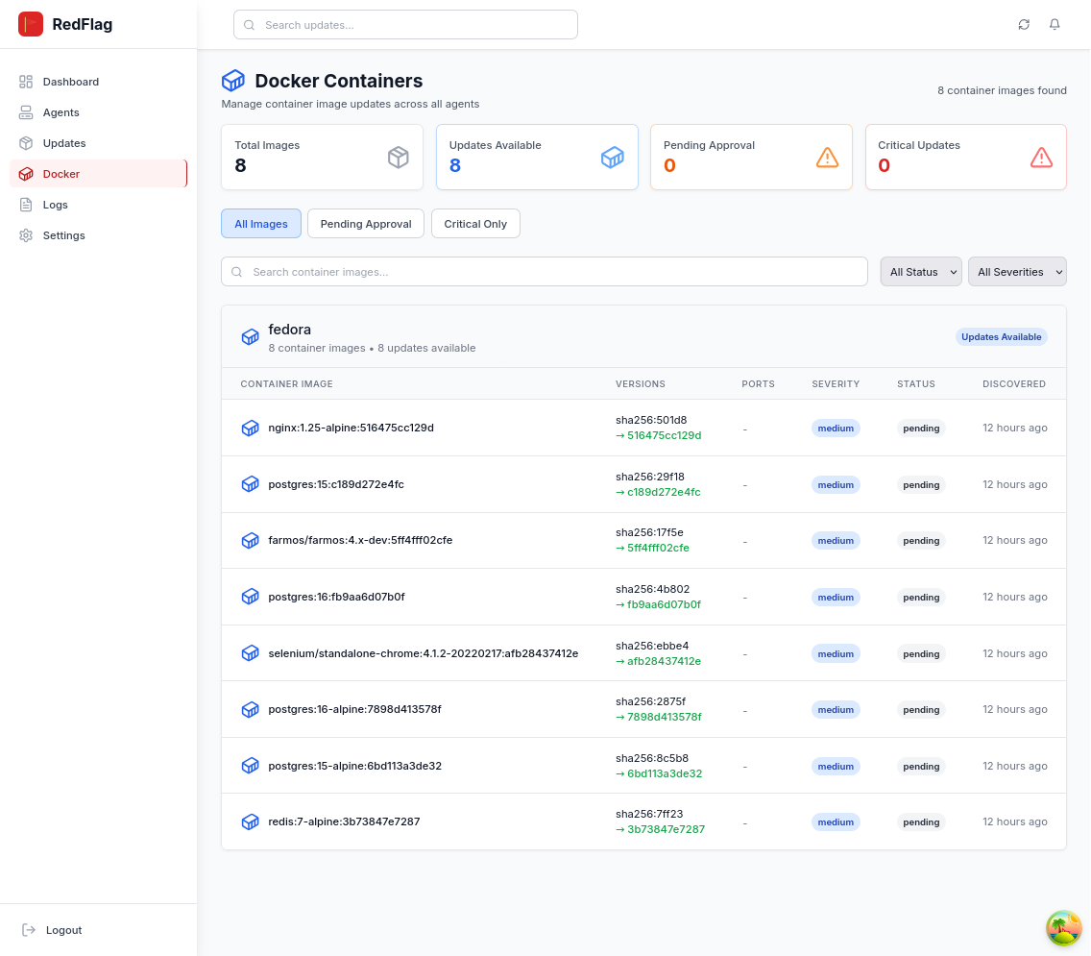
Task: Expand the fedora container group
Action: point(290,330)
